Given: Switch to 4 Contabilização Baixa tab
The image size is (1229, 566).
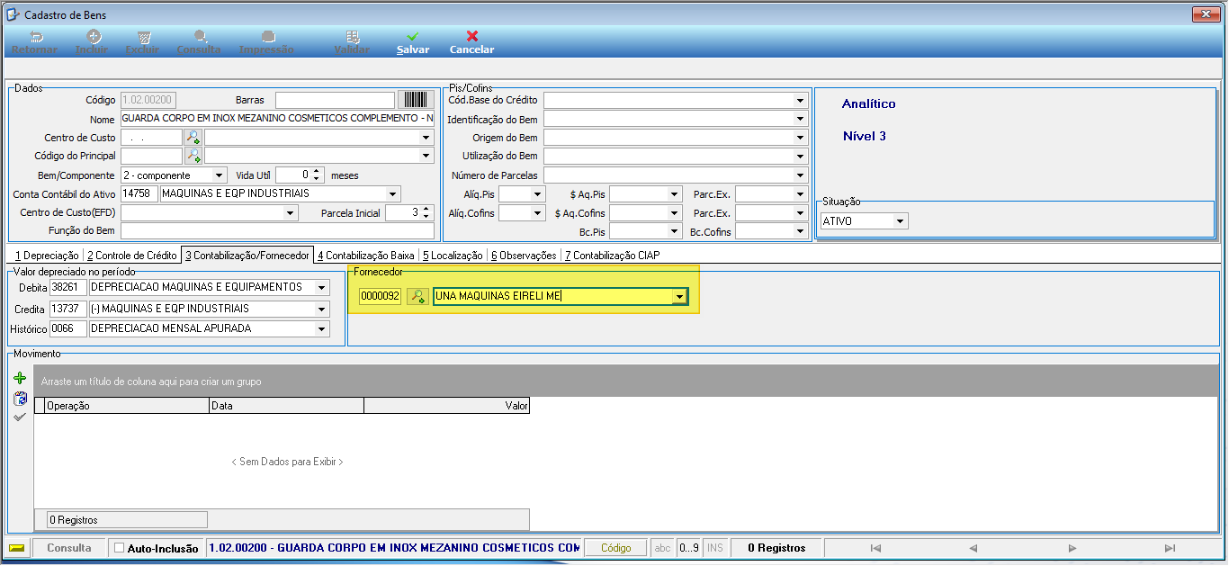Looking at the screenshot, I should click(366, 256).
